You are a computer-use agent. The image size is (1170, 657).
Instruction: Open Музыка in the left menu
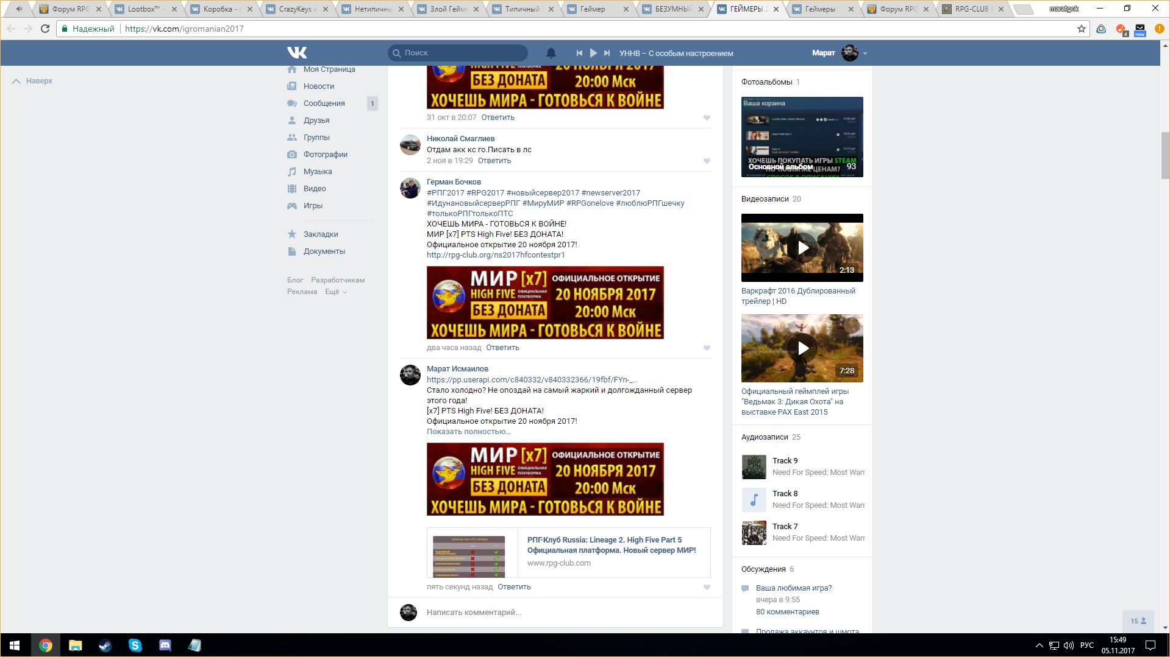[x=317, y=172]
